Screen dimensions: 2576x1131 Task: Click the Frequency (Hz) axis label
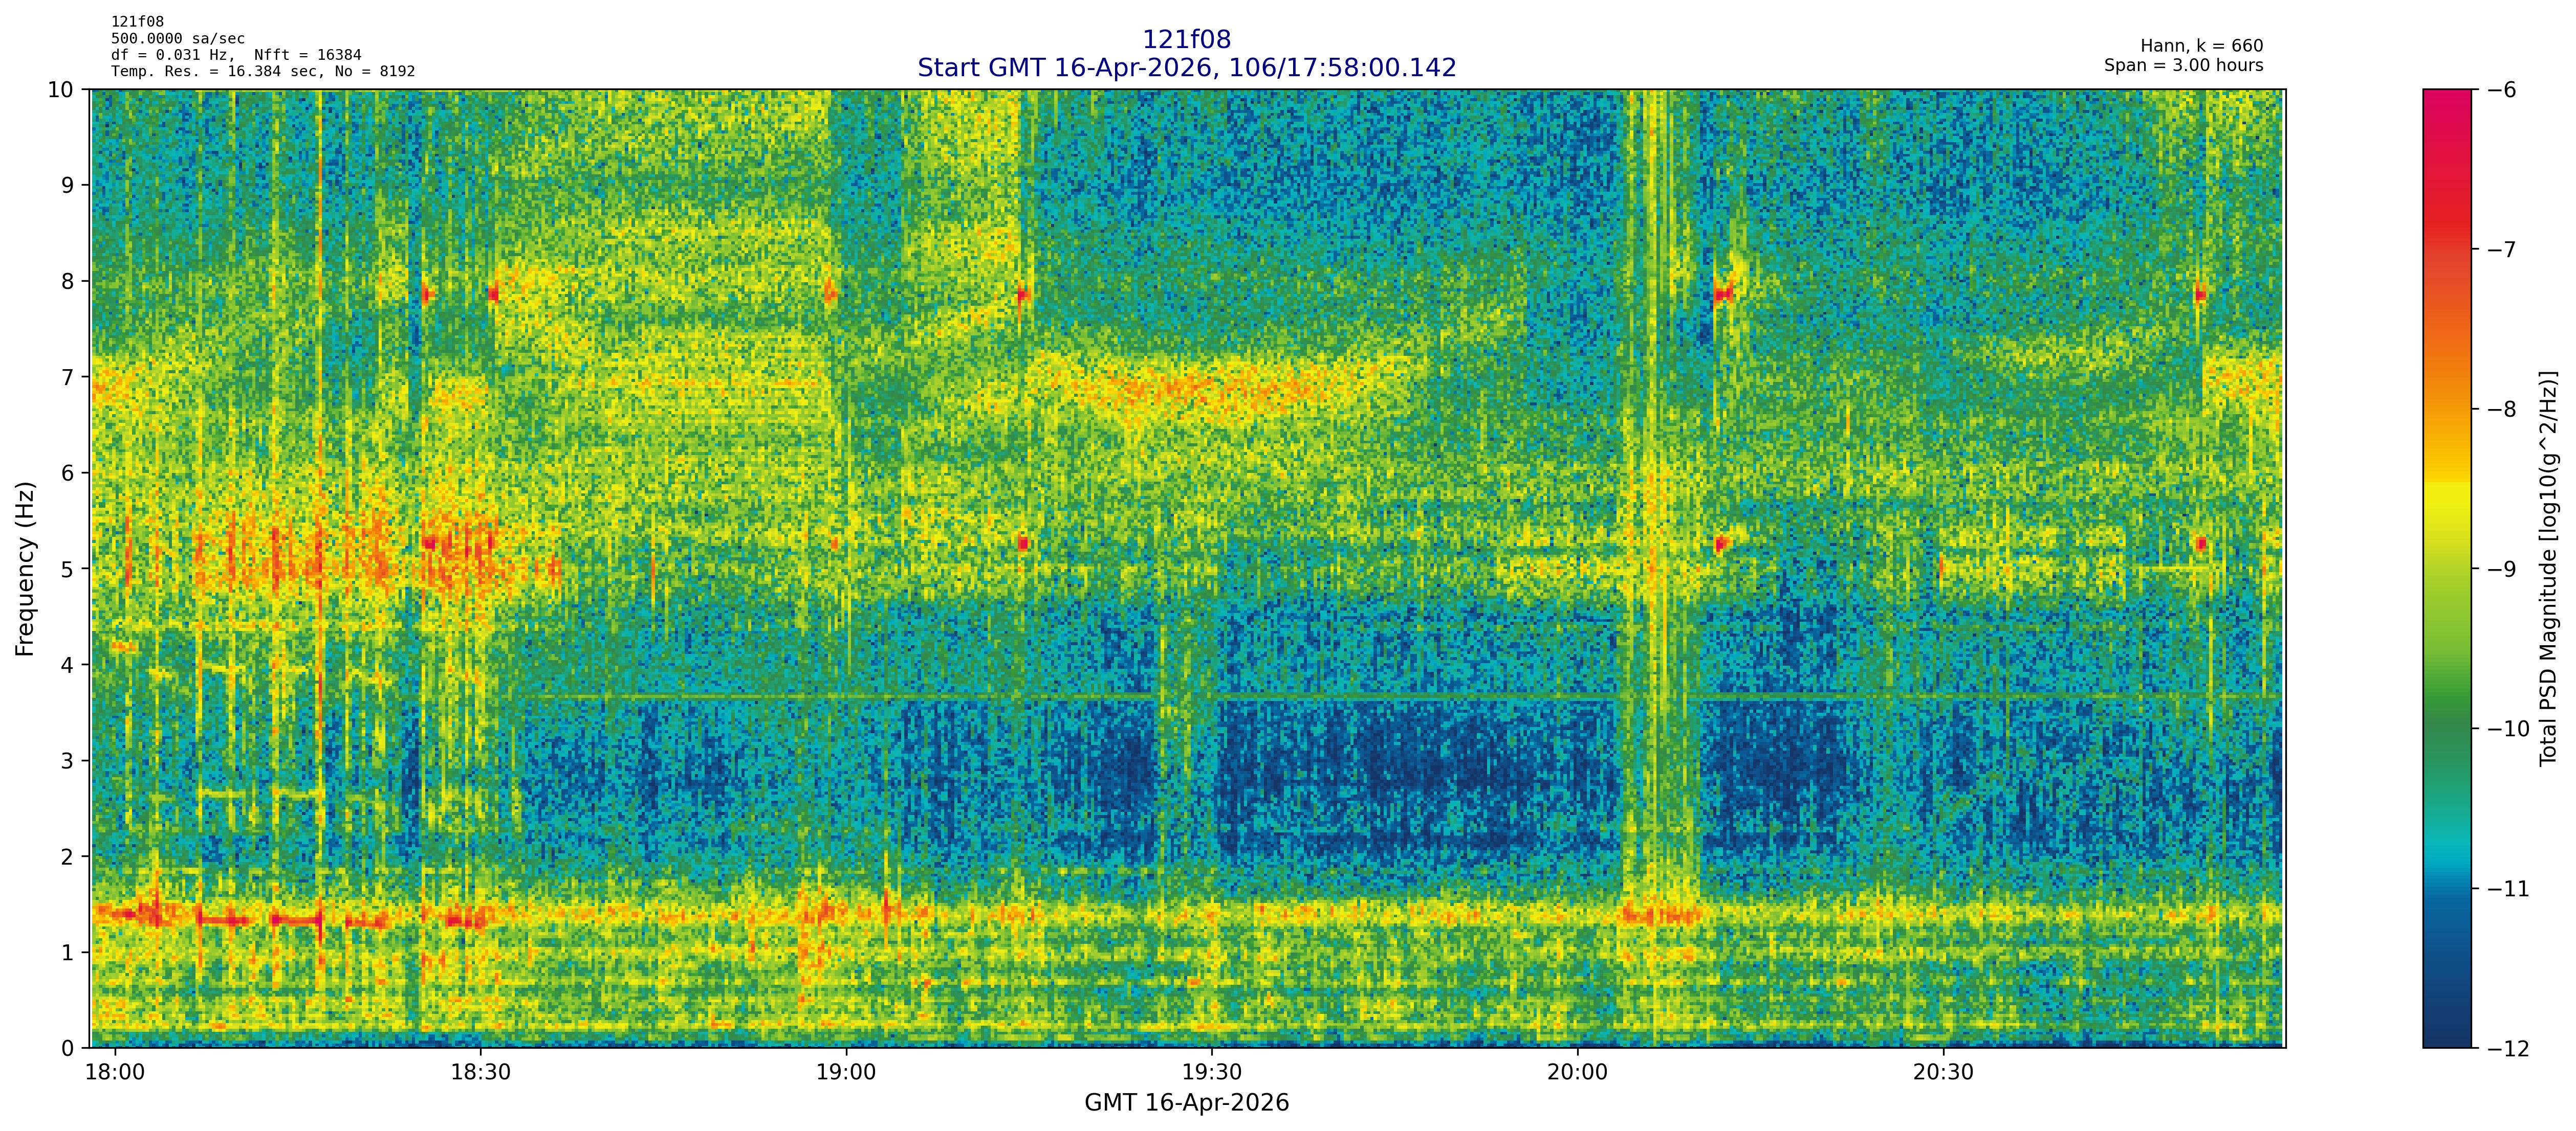(25, 569)
